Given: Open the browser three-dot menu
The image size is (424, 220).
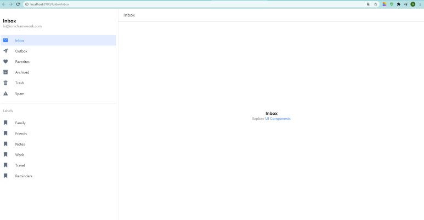Looking at the screenshot, I should pos(420,4).
